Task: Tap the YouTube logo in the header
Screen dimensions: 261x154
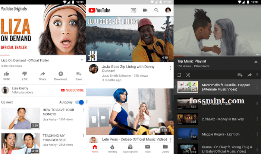Action: (100, 10)
